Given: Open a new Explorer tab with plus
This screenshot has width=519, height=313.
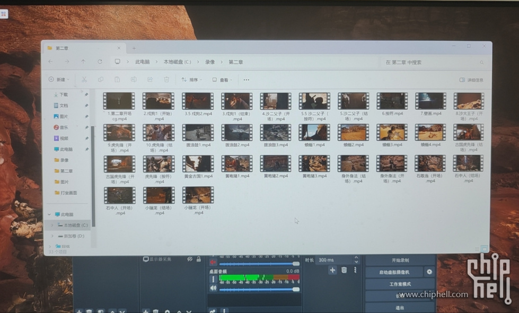Looking at the screenshot, I should tap(134, 48).
